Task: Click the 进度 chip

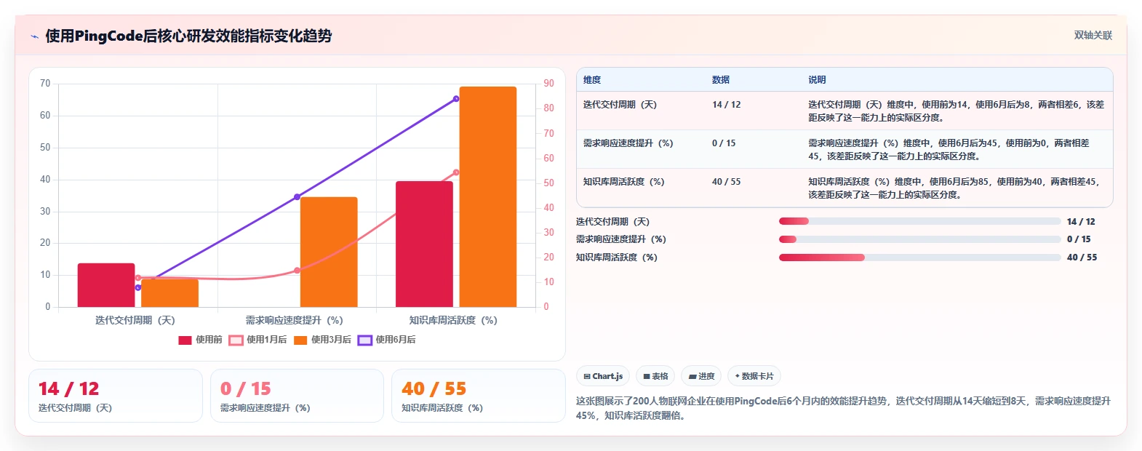Action: pyautogui.click(x=701, y=376)
